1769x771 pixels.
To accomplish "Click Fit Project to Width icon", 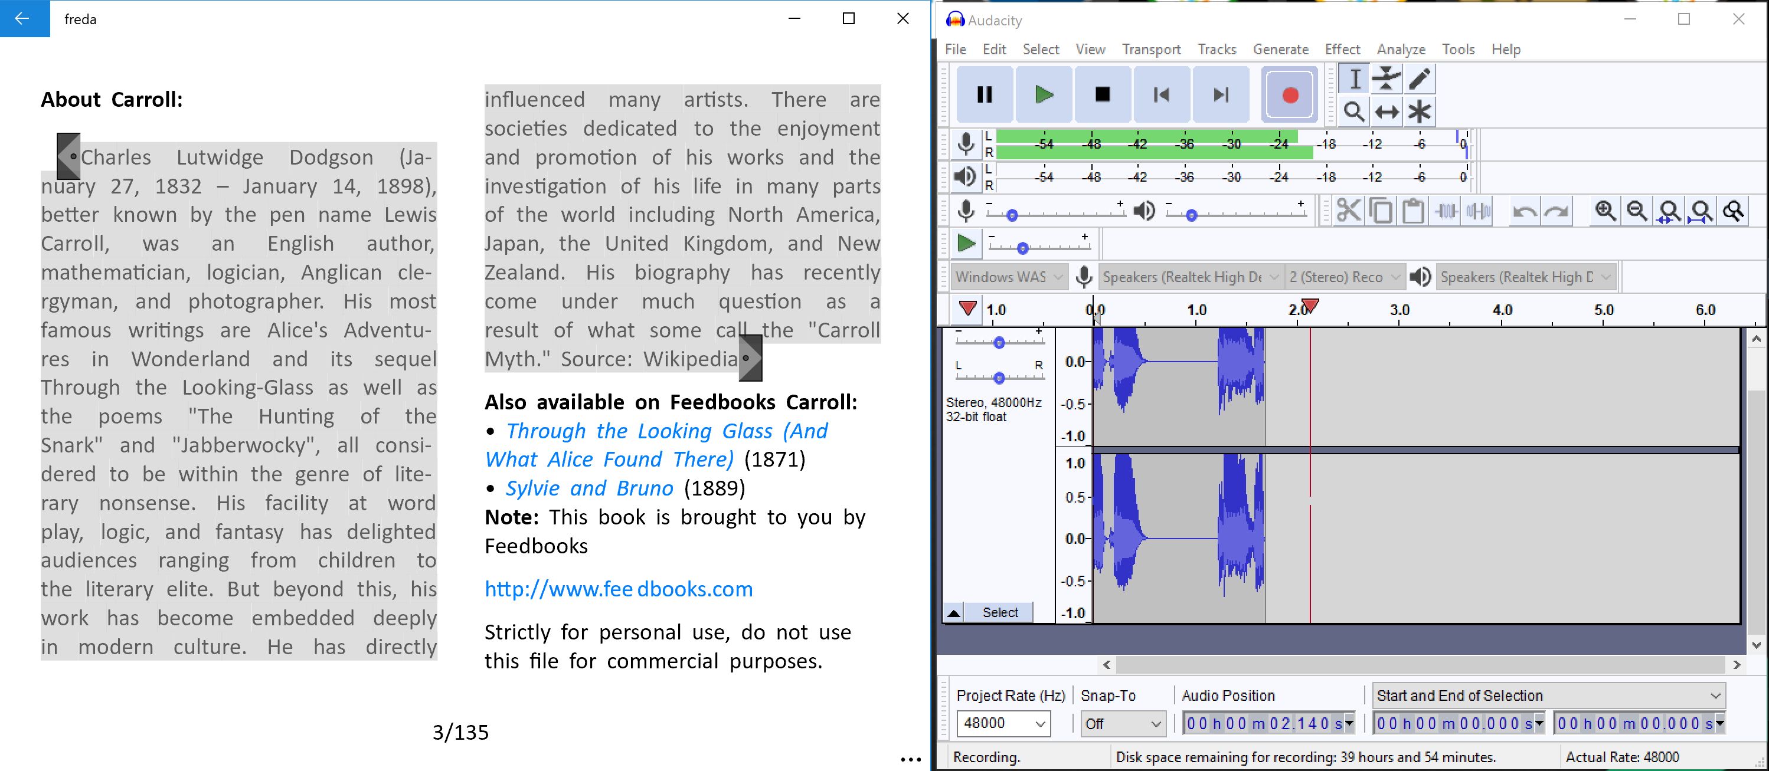I will [x=1701, y=211].
